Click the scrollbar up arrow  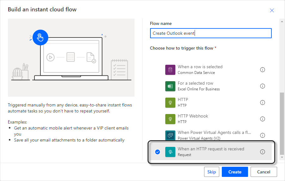click(282, 21)
